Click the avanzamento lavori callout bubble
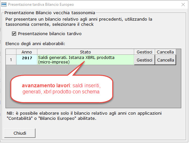This screenshot has height=143, width=189. [62, 89]
